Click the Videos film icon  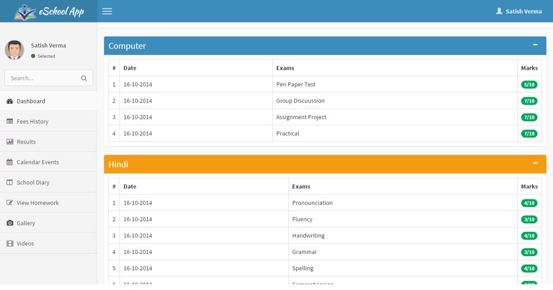(10, 244)
